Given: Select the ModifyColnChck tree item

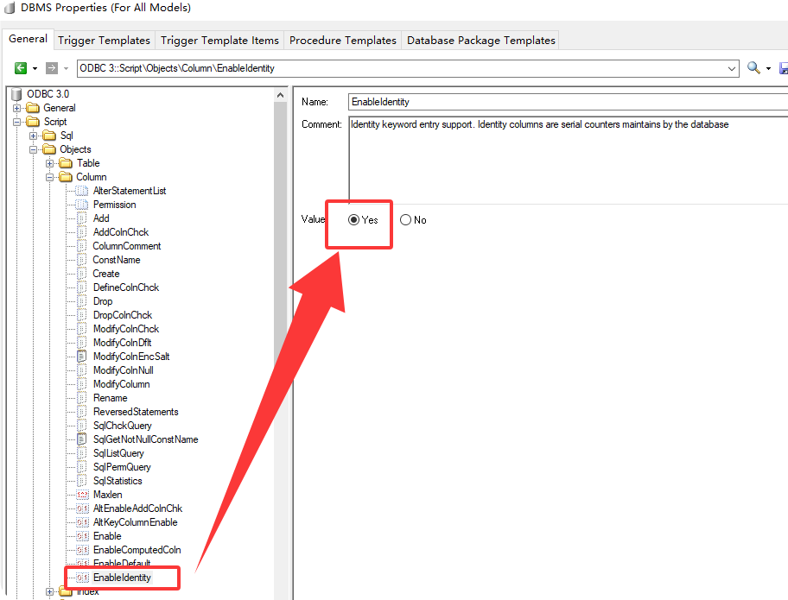Looking at the screenshot, I should (126, 329).
